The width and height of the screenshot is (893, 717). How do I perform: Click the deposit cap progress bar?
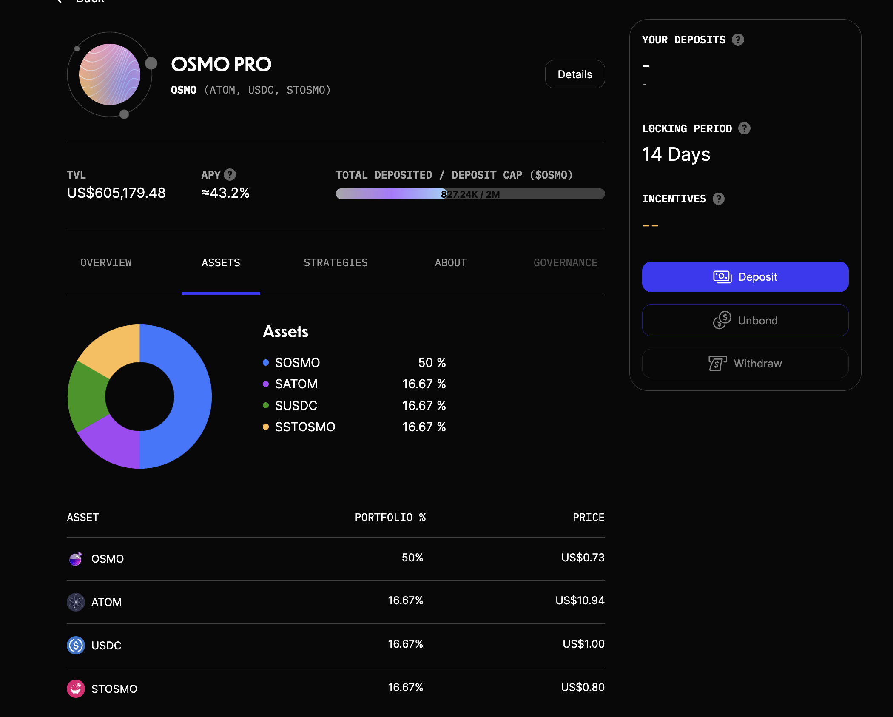470,194
